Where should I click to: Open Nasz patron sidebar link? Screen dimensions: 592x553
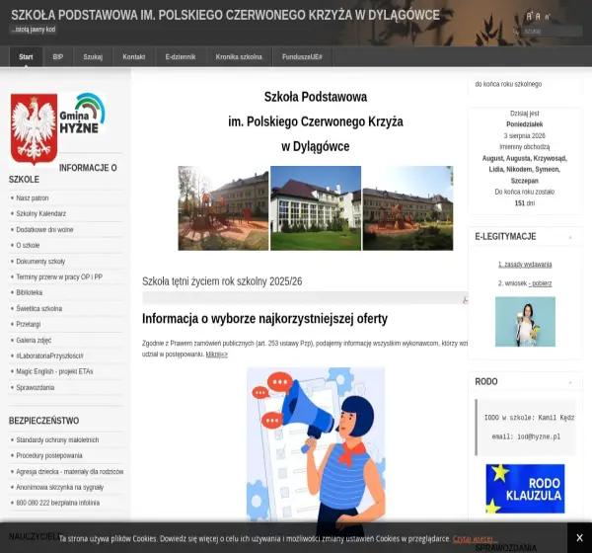click(33, 198)
